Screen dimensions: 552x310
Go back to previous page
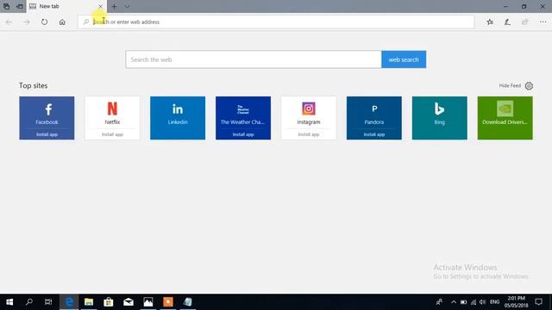9,22
